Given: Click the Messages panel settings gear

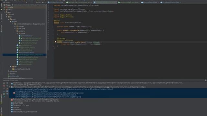Looking at the screenshot, I should point(205,80).
